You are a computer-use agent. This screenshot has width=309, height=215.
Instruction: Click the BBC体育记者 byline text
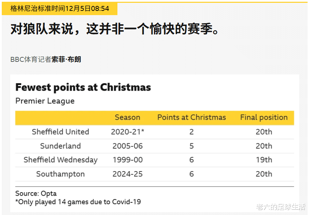pos(31,59)
